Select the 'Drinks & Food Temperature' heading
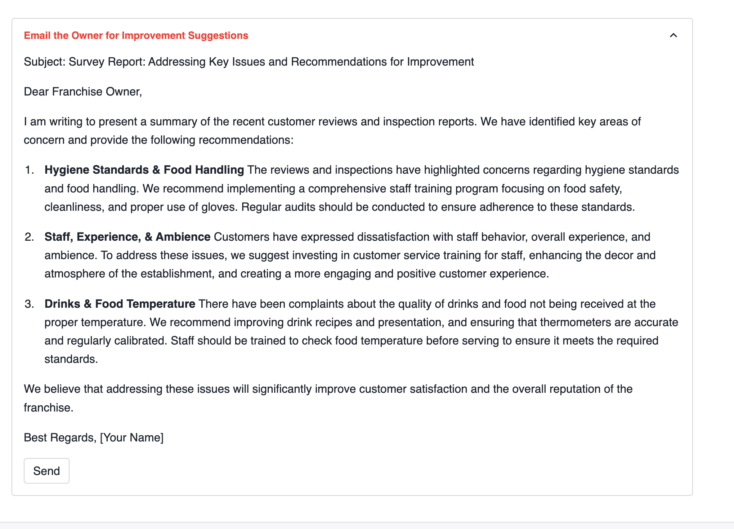The width and height of the screenshot is (734, 529). point(120,304)
